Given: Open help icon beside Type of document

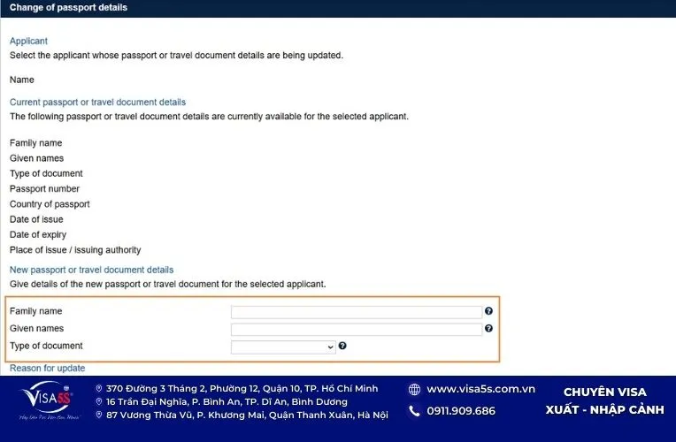Looking at the screenshot, I should tap(342, 346).
